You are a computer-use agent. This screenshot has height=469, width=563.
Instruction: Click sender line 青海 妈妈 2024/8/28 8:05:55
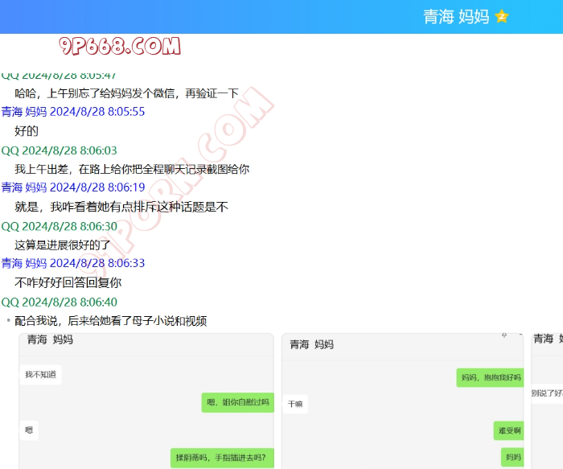pyautogui.click(x=73, y=112)
